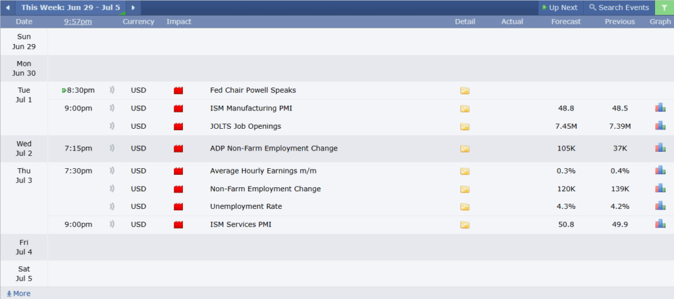Click red impact icon for Fed Chair Powell Speaks
The image size is (674, 299).
tap(178, 91)
